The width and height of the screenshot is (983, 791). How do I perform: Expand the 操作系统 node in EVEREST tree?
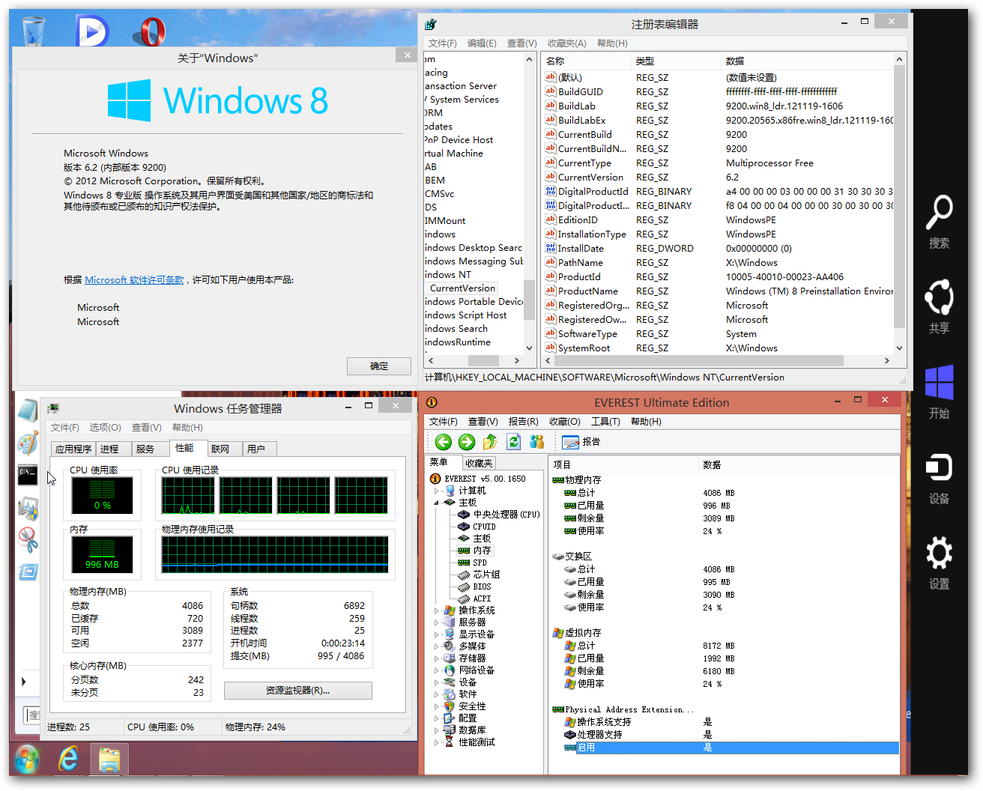pyautogui.click(x=436, y=610)
